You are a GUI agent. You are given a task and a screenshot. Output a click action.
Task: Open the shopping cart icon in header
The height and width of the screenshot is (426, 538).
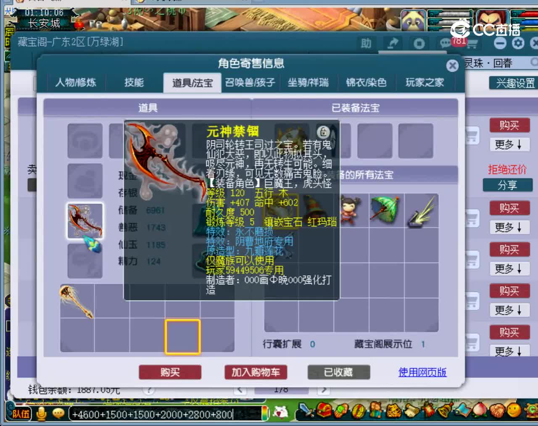472,44
